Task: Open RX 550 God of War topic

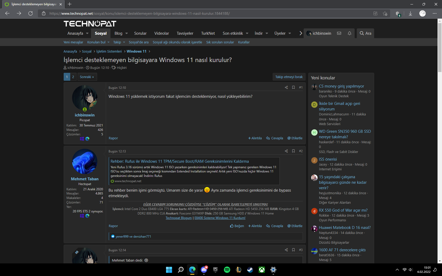Action: 343,210
